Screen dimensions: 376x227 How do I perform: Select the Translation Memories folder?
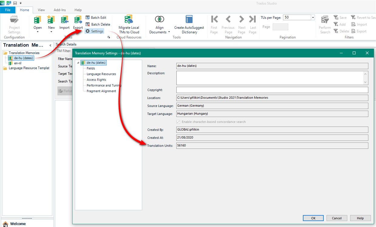[x=24, y=53]
